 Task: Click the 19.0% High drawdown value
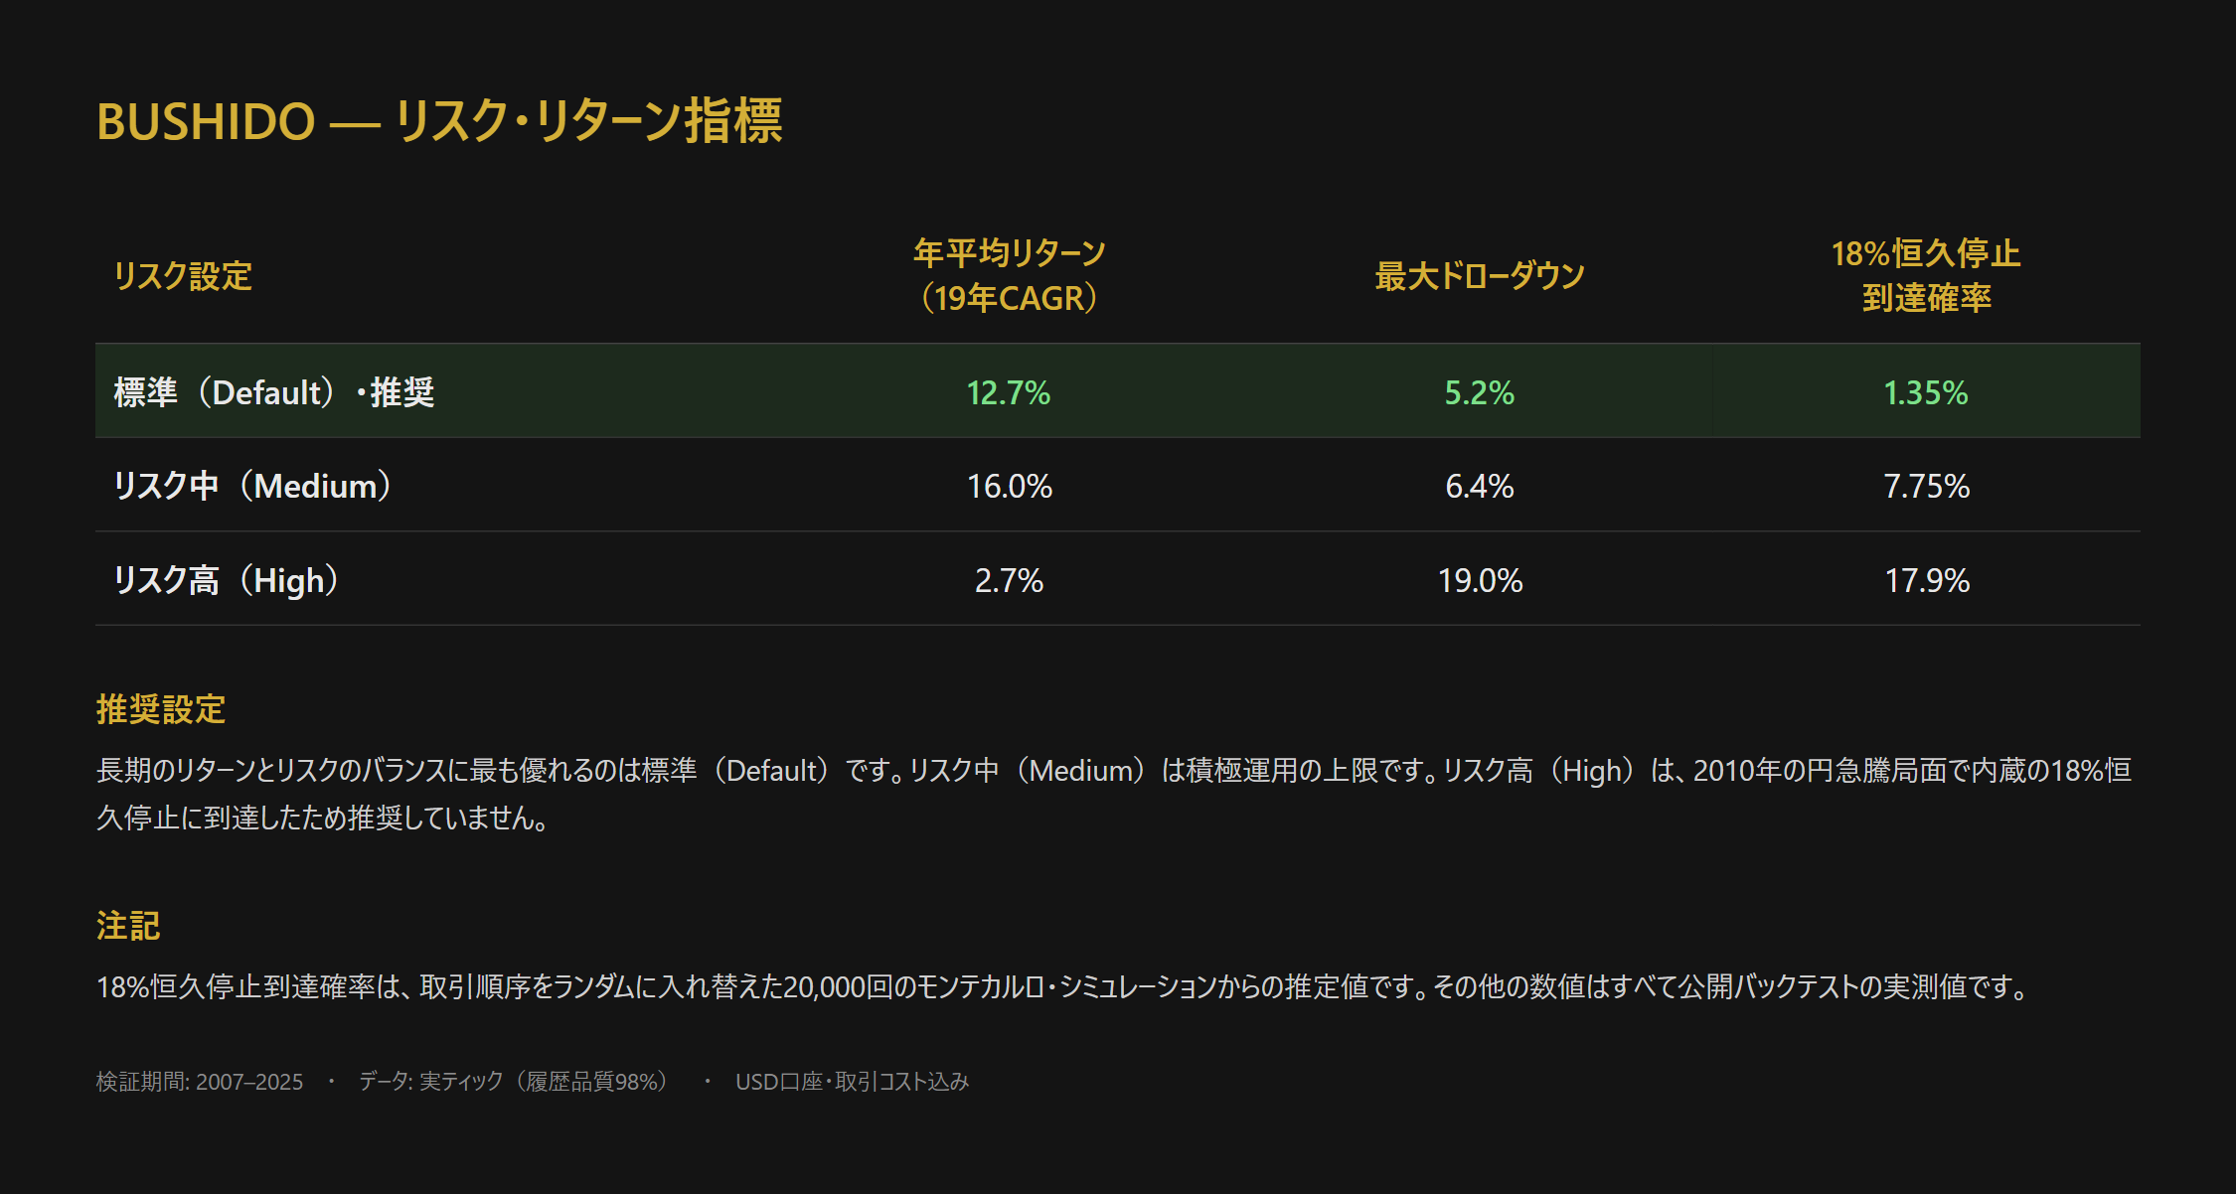tap(1479, 580)
